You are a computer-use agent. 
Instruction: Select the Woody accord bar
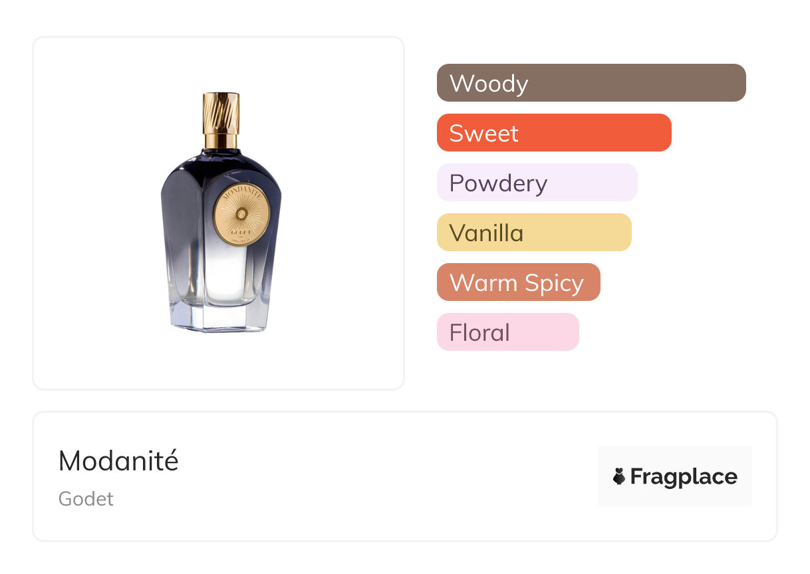[x=591, y=83]
